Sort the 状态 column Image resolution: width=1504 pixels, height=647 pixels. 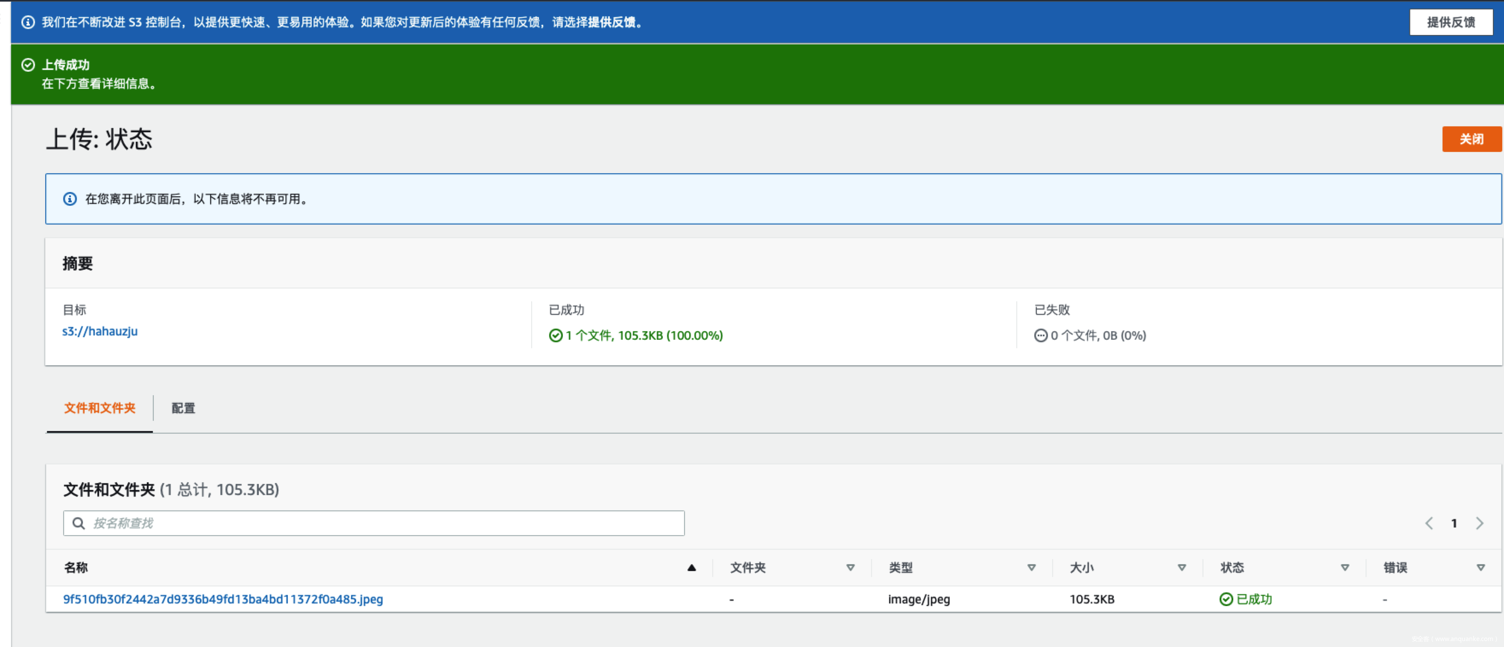(1345, 568)
